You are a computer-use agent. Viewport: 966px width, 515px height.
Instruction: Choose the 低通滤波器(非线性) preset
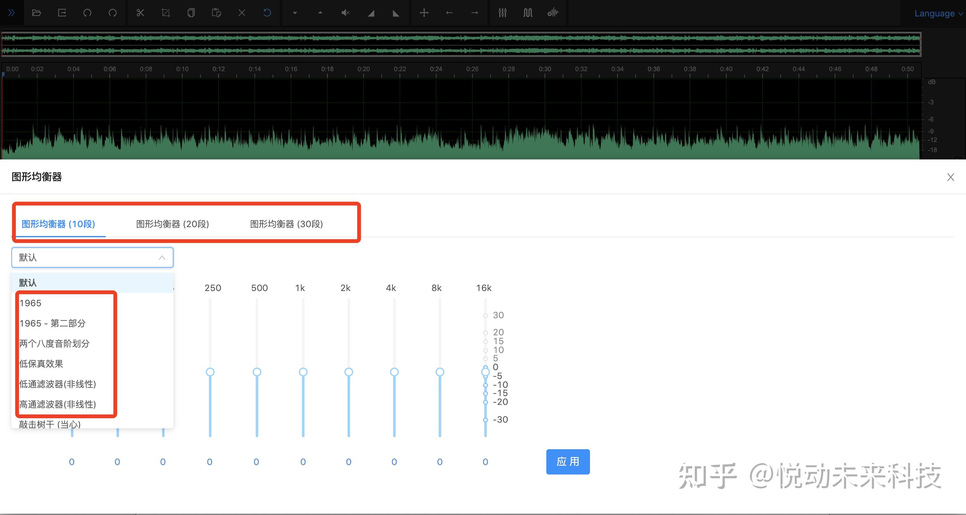(x=92, y=384)
